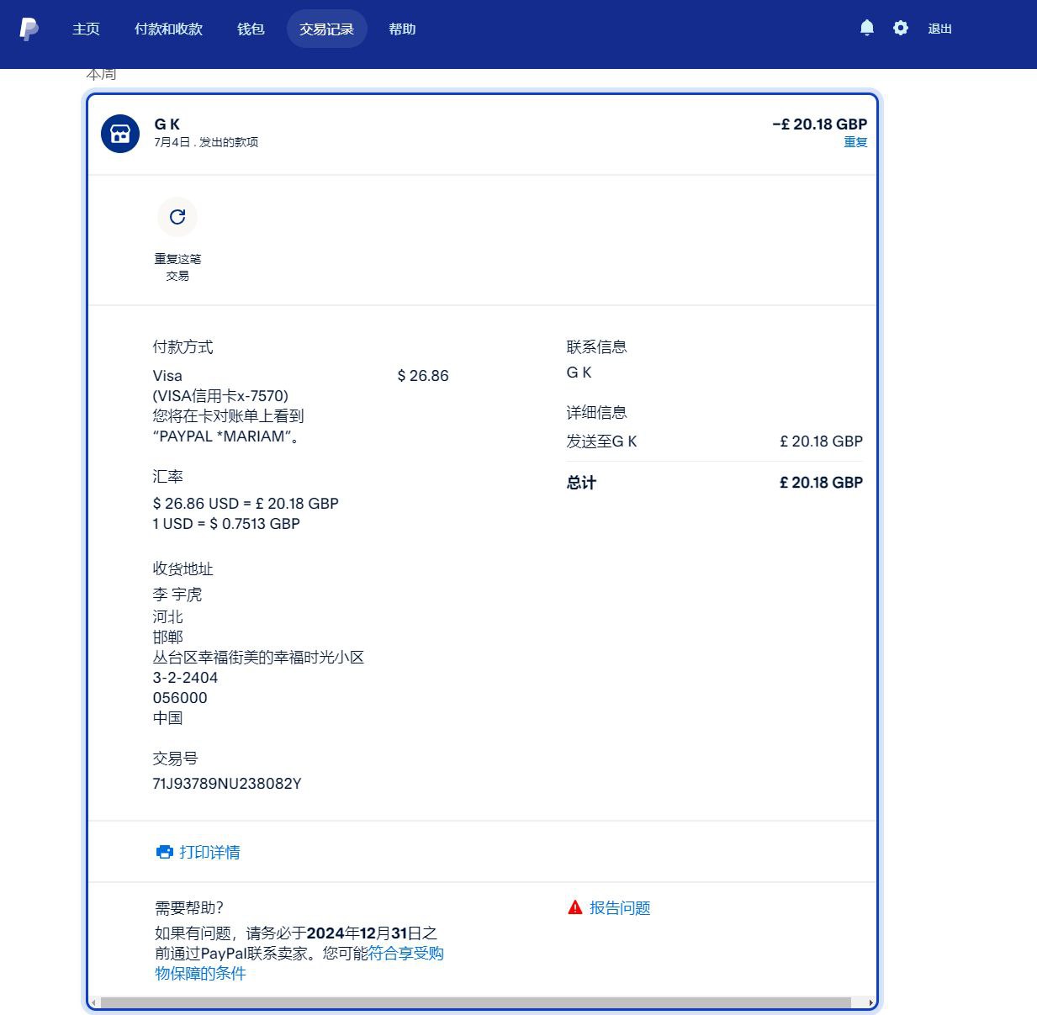1037x1015 pixels.
Task: Open the notifications bell
Action: coord(867,29)
